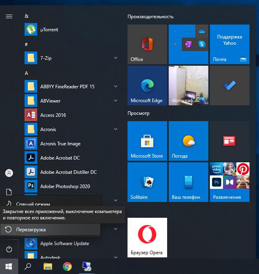Click the Производительность group header
Screen dimensions: 259x274
150,17
